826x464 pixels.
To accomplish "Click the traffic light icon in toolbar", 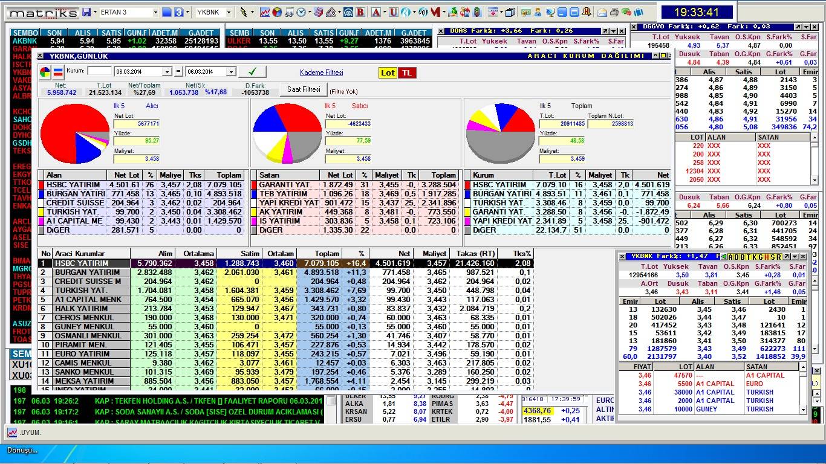I will coord(476,12).
